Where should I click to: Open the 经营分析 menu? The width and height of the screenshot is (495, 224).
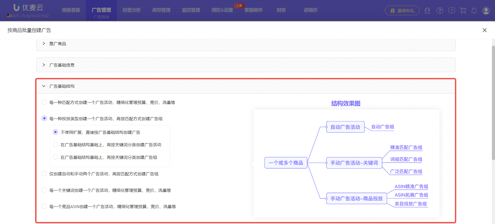[132, 10]
